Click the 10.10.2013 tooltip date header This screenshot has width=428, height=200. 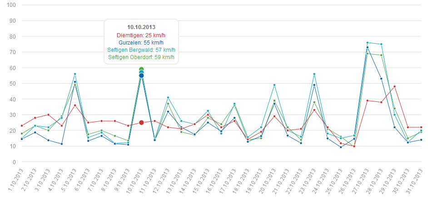point(141,27)
